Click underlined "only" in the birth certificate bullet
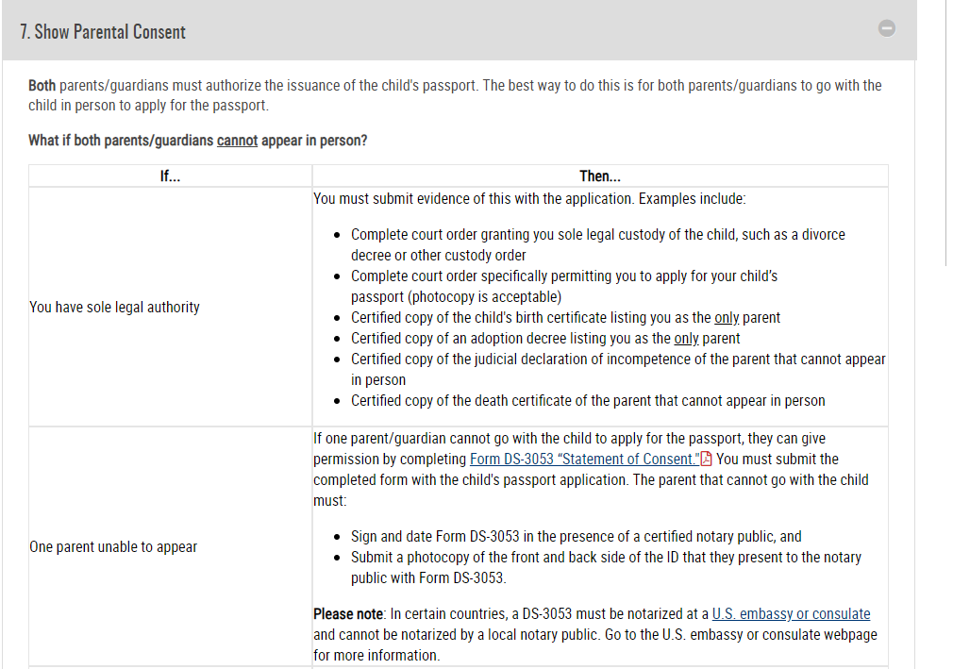Screen dimensions: 953x669 pos(727,318)
